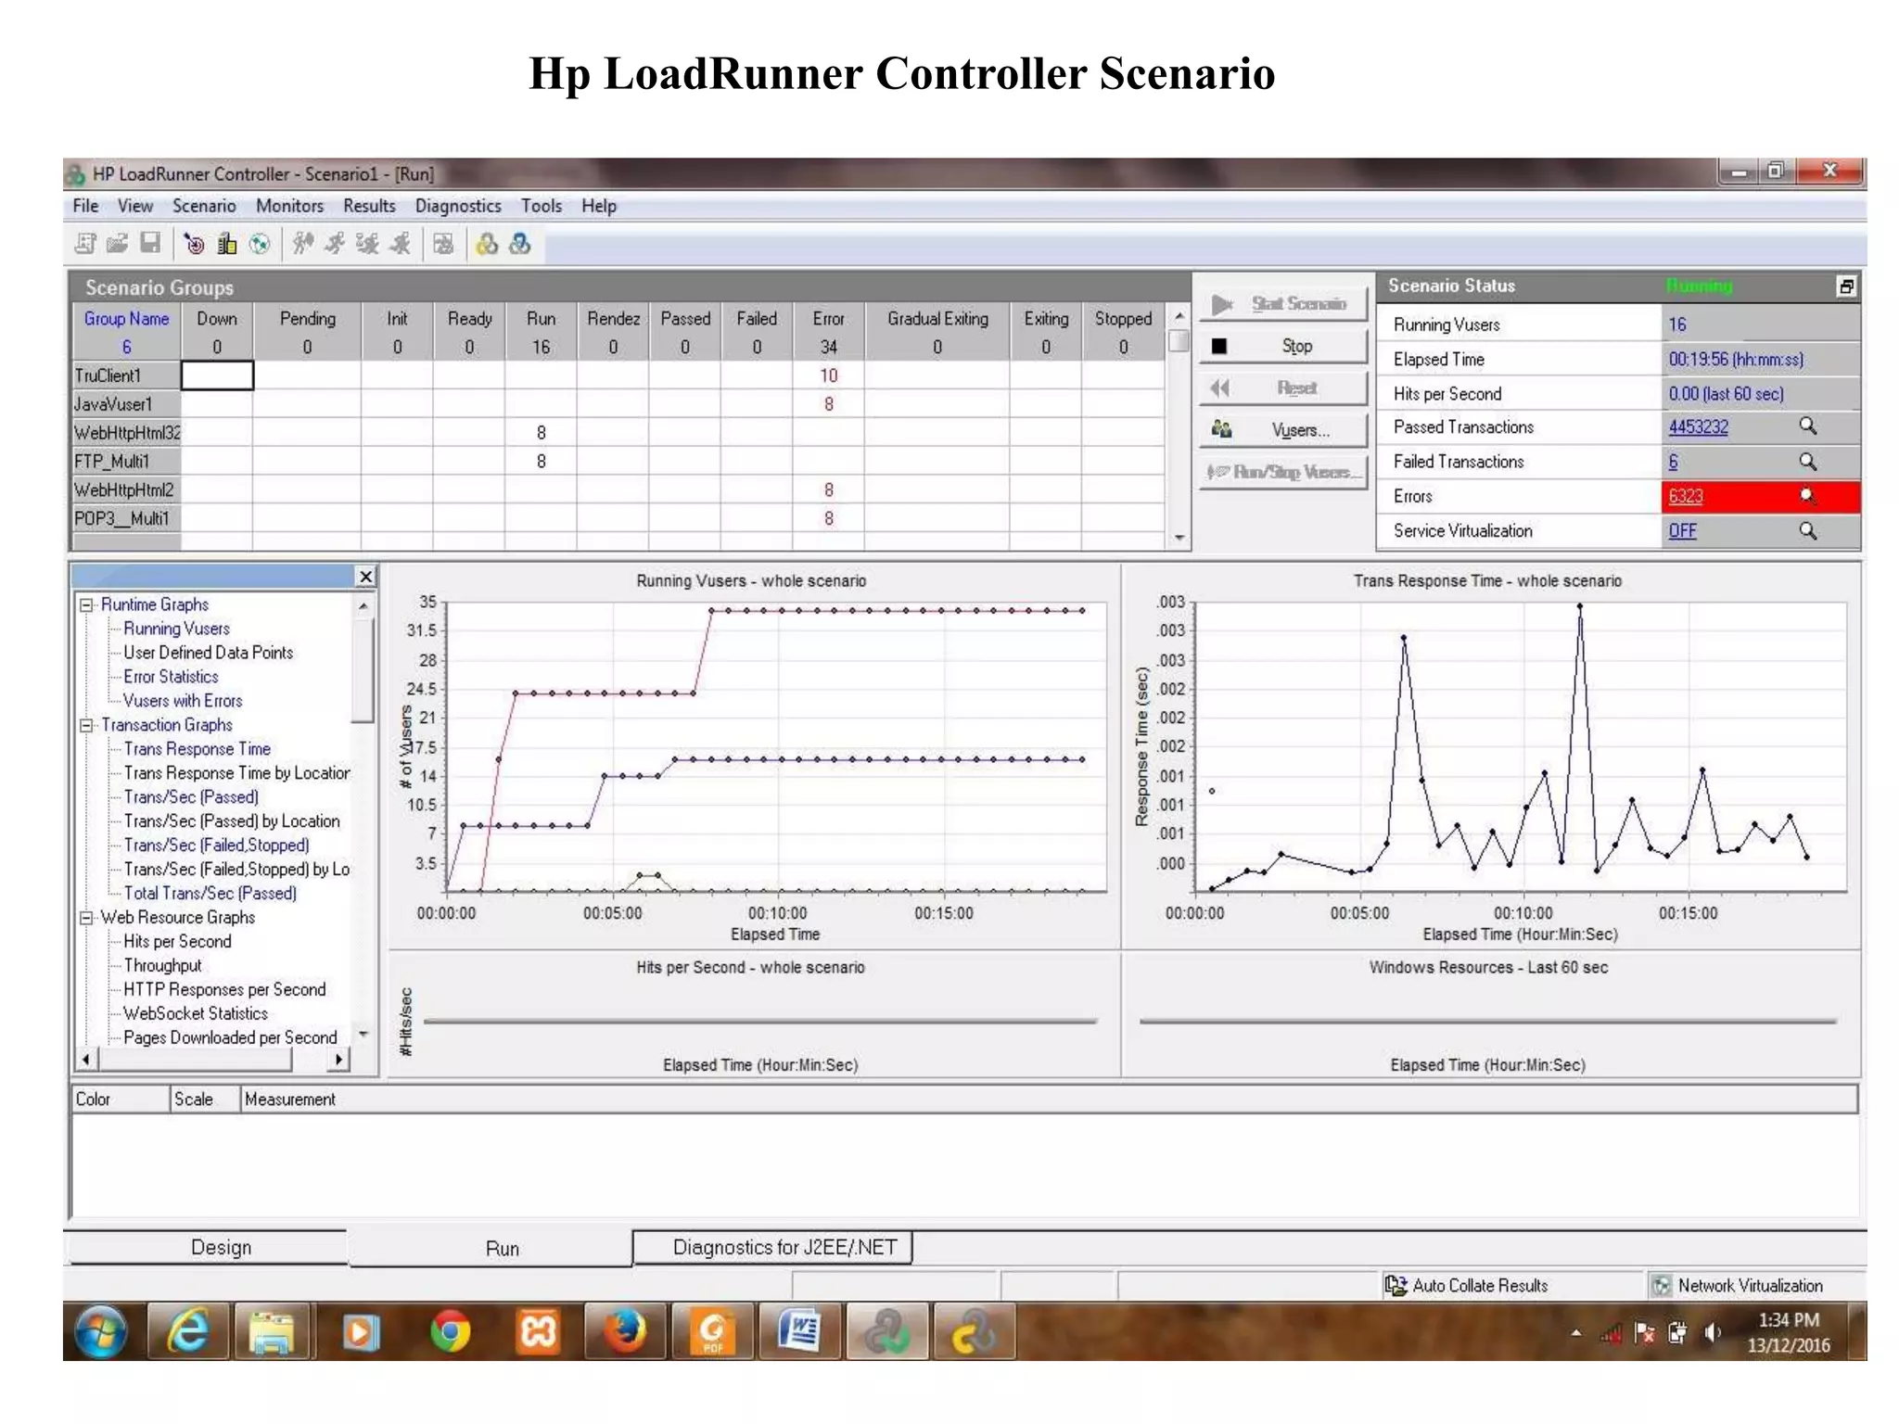Select Error Statistics in graph tree

[x=171, y=677]
